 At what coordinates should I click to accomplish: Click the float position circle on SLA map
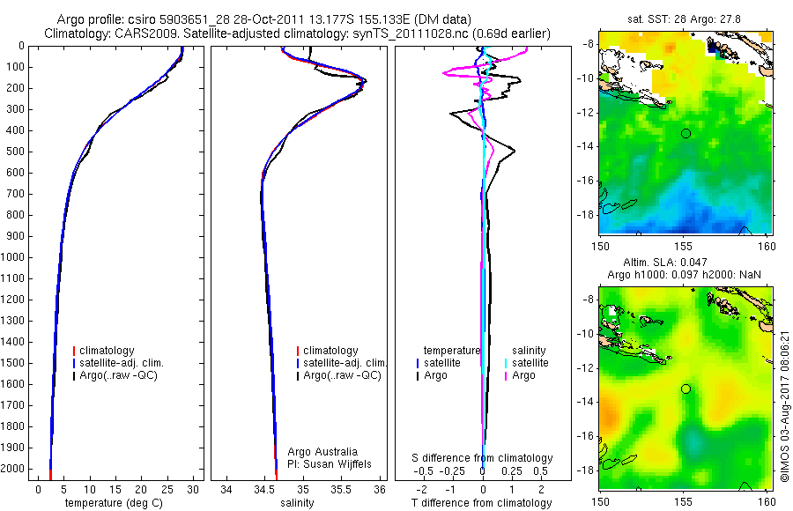click(x=686, y=389)
